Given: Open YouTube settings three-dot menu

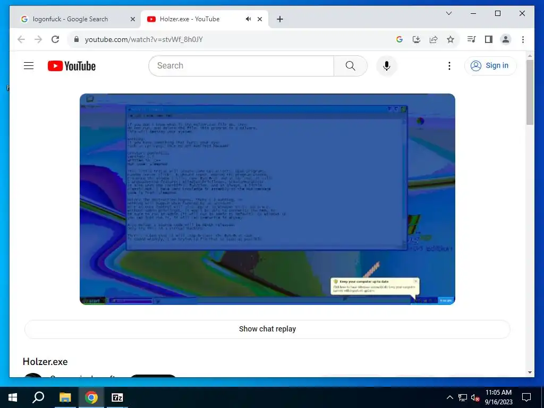Looking at the screenshot, I should [449, 65].
